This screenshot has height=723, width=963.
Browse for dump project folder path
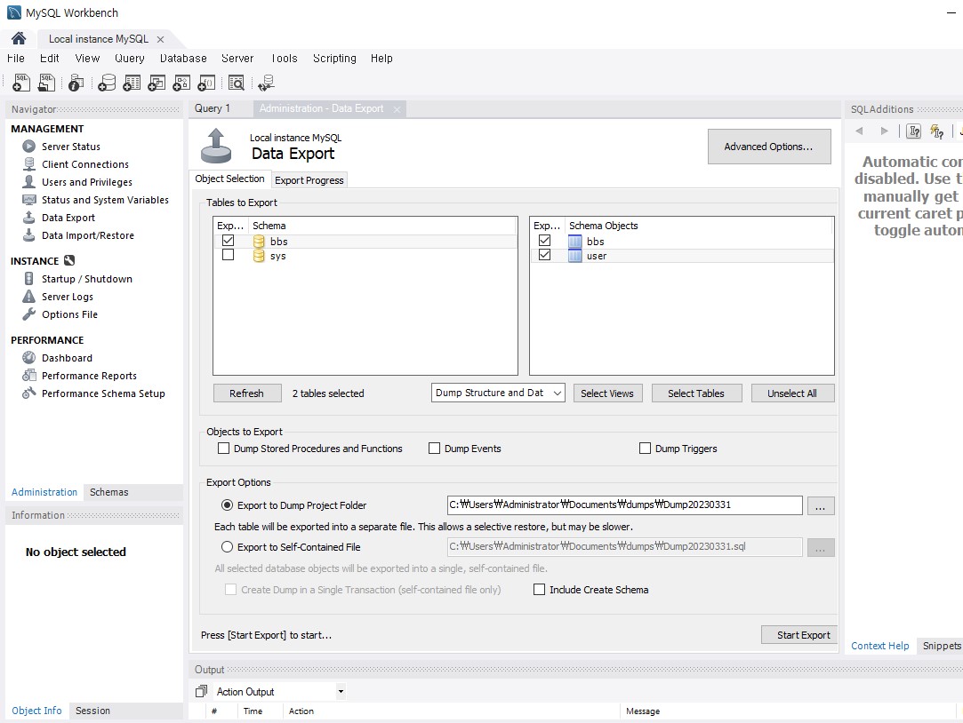[x=821, y=506]
